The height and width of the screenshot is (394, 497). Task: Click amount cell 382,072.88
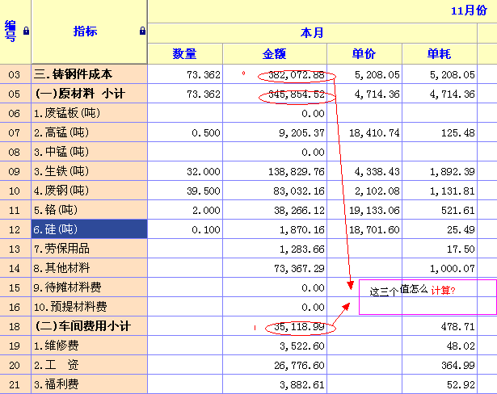[275, 75]
